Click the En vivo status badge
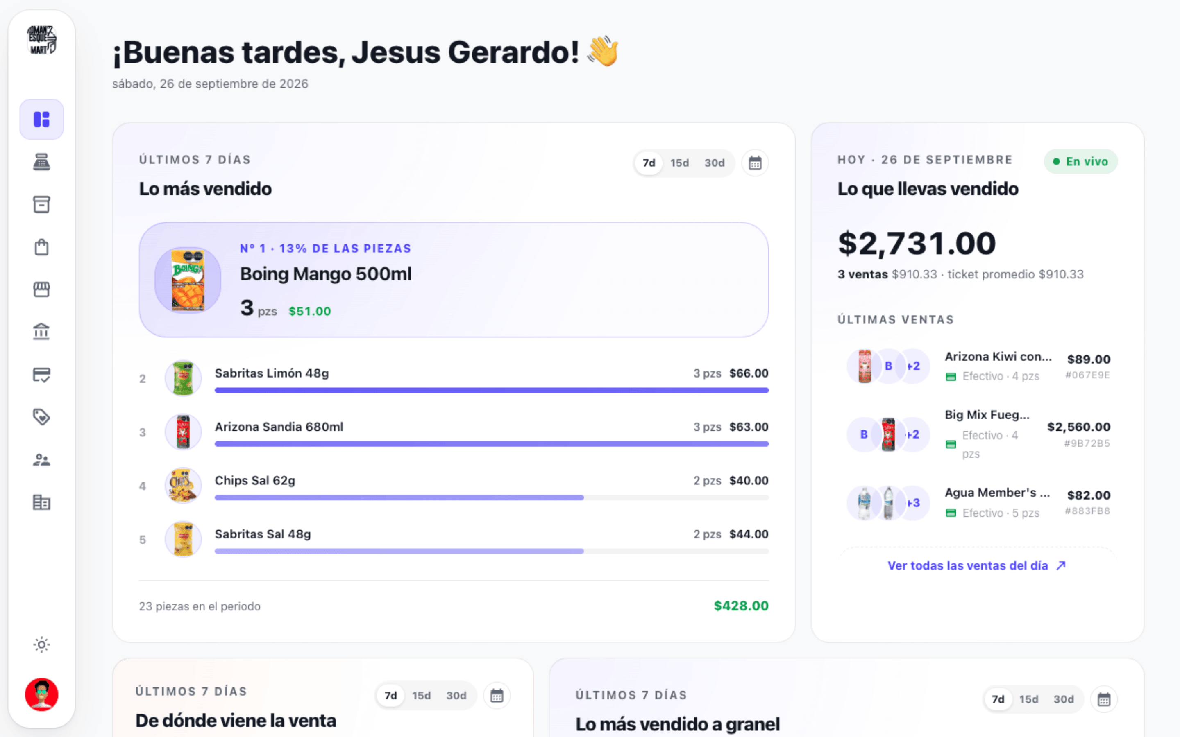Image resolution: width=1180 pixels, height=737 pixels. (1080, 161)
